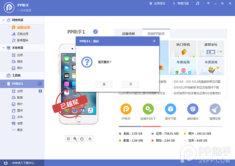The image size is (235, 166).
Task: Open device 信息 item
Action: point(17,123)
